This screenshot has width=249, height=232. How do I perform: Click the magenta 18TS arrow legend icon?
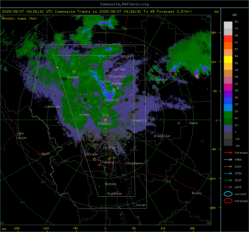(x=228, y=187)
